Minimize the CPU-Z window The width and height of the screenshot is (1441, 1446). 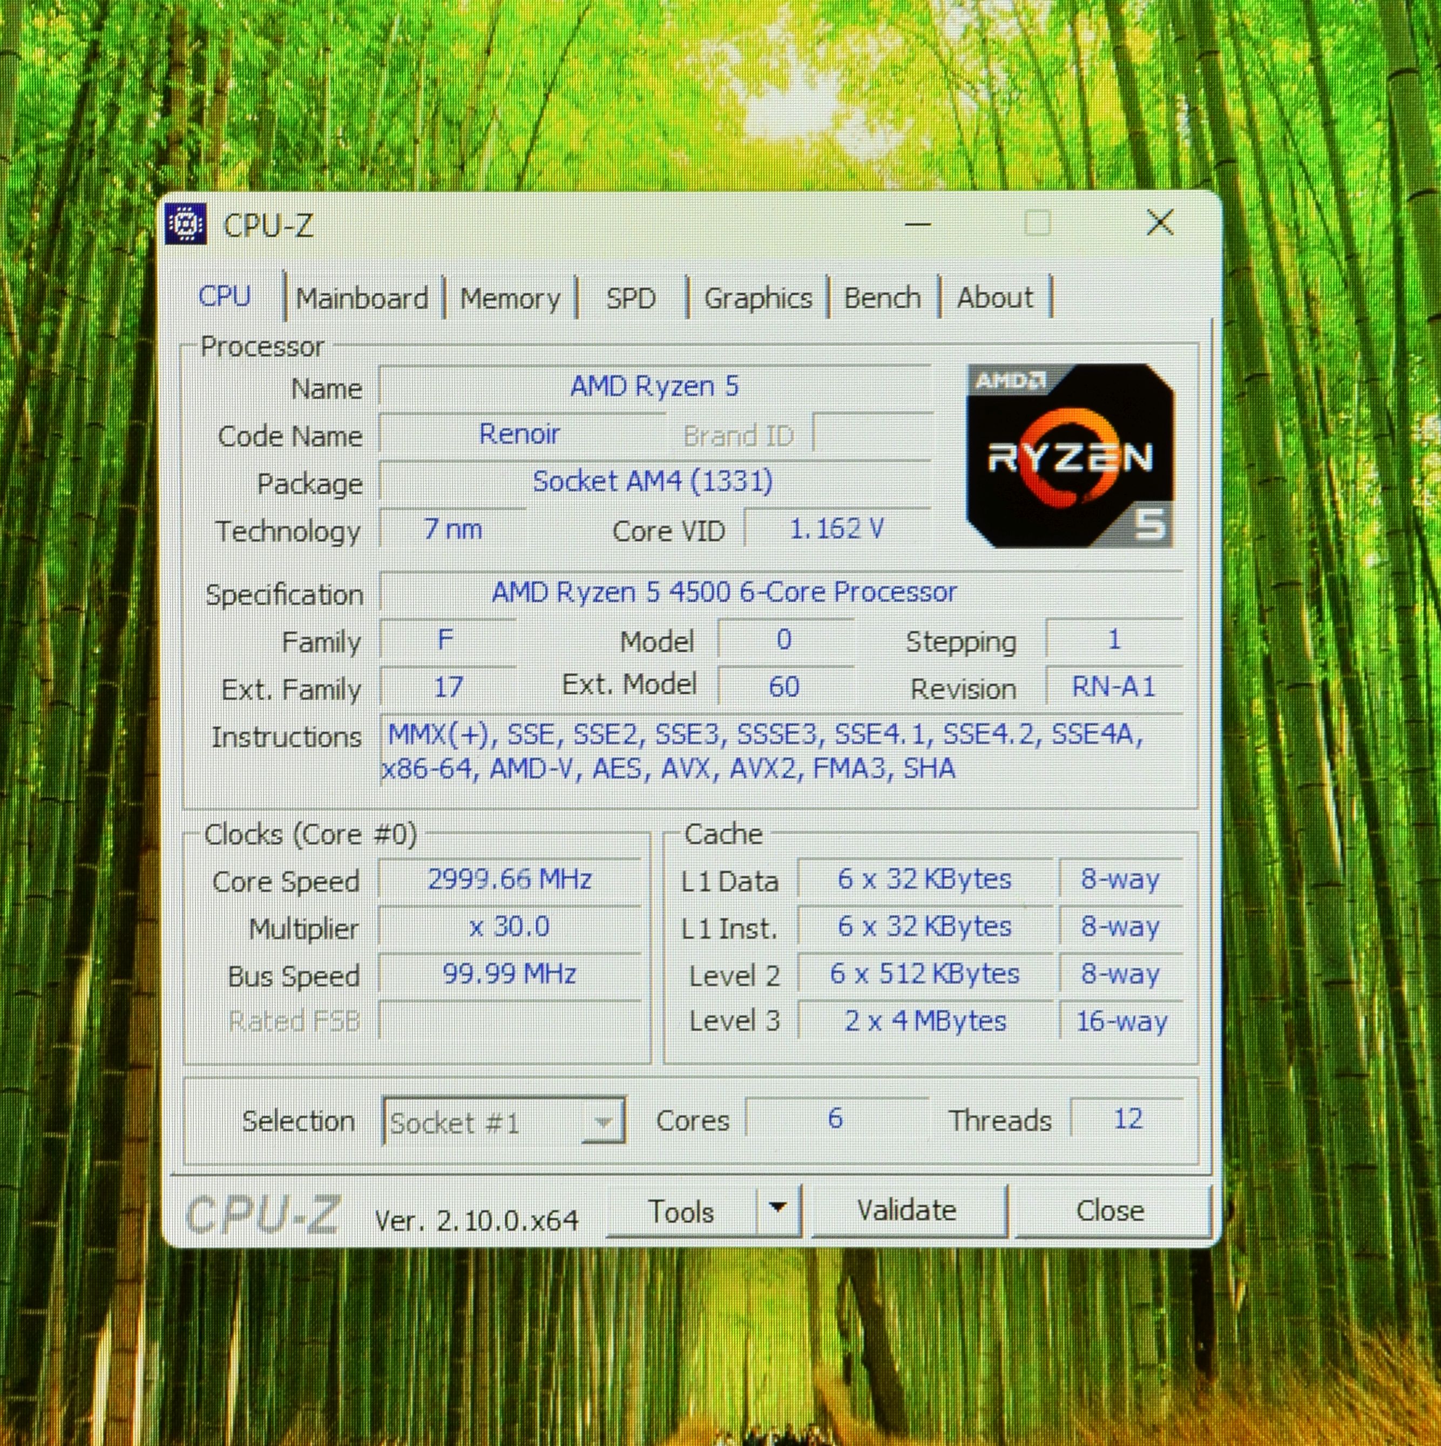point(917,223)
